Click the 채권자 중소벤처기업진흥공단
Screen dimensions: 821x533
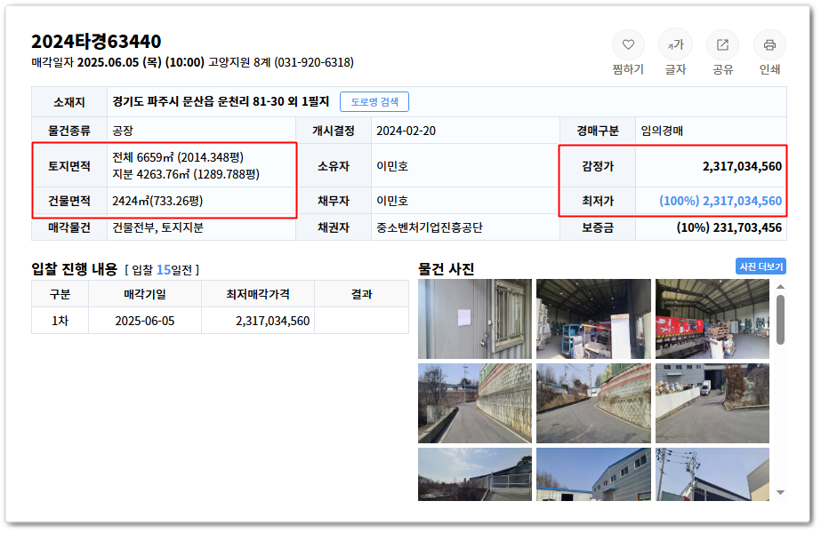(430, 227)
